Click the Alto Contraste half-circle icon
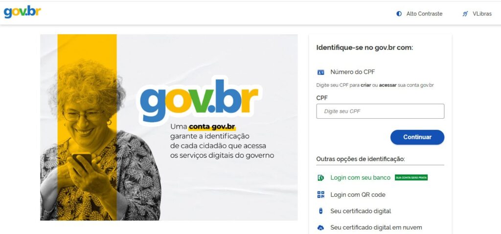The width and height of the screenshot is (501, 234). 399,14
